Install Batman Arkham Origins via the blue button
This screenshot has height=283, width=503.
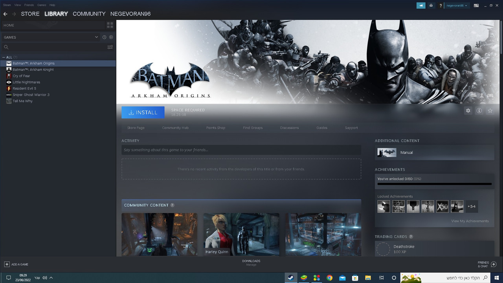point(143,112)
